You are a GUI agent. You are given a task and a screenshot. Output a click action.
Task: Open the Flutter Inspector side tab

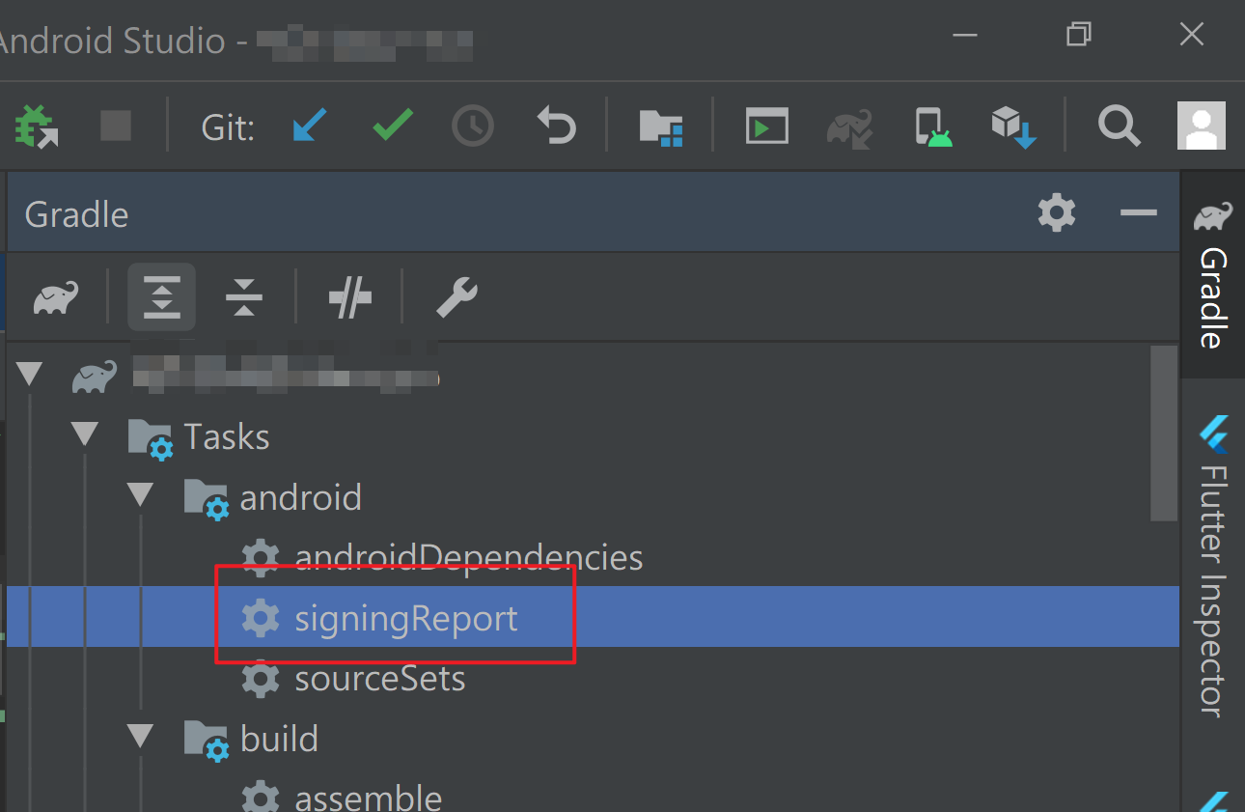(x=1213, y=567)
